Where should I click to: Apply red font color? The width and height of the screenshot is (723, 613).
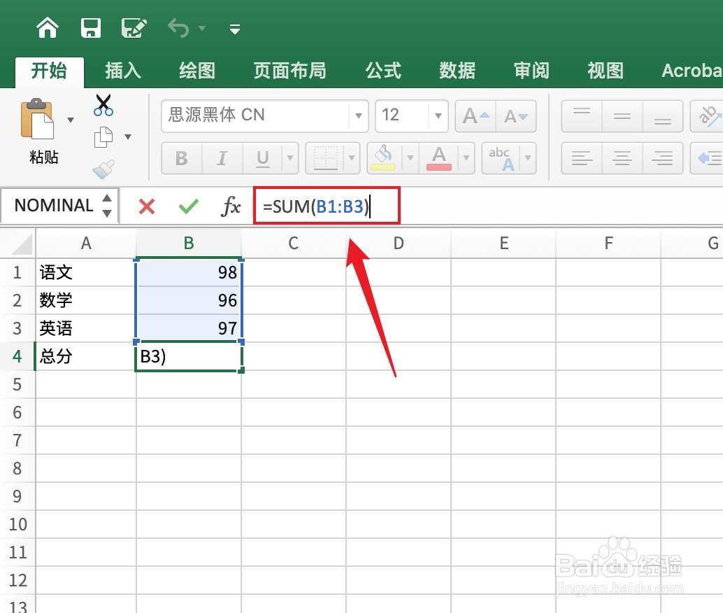coord(439,158)
